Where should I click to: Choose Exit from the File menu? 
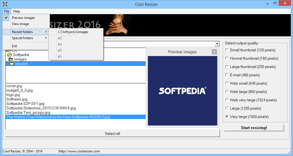coord(26,46)
